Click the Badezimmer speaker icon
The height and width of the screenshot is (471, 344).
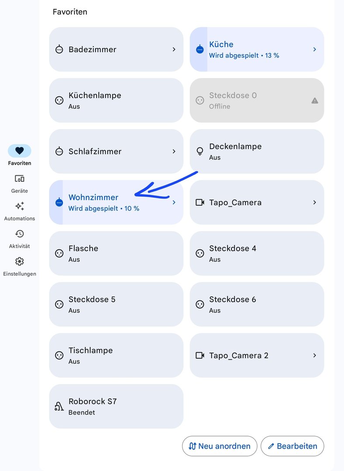point(59,50)
